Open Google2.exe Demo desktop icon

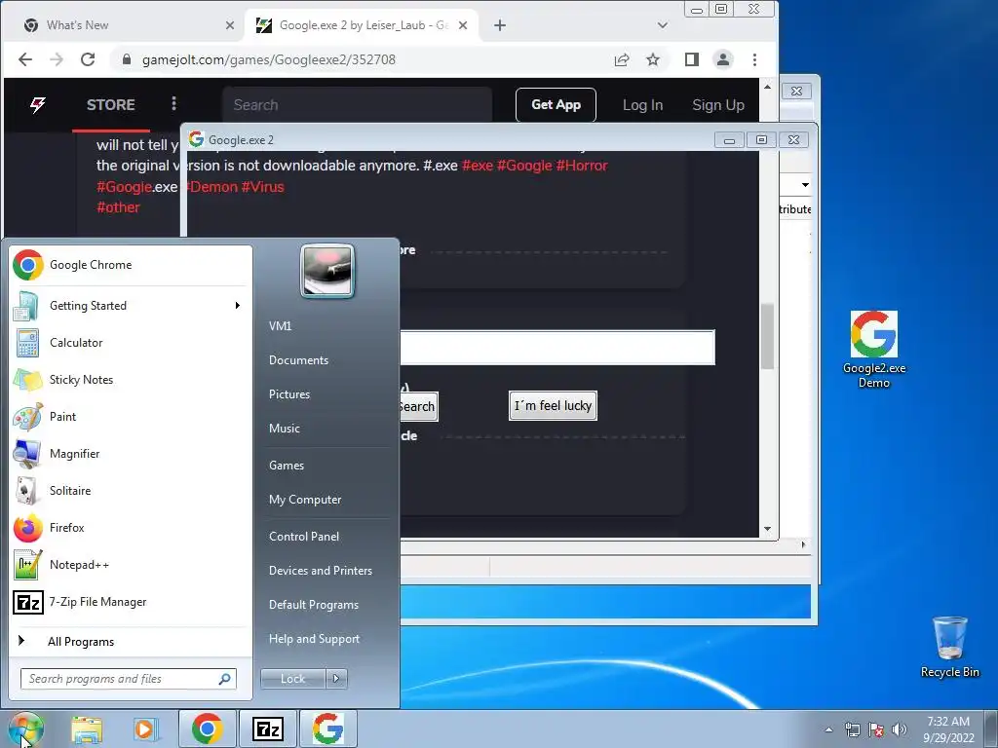874,350
